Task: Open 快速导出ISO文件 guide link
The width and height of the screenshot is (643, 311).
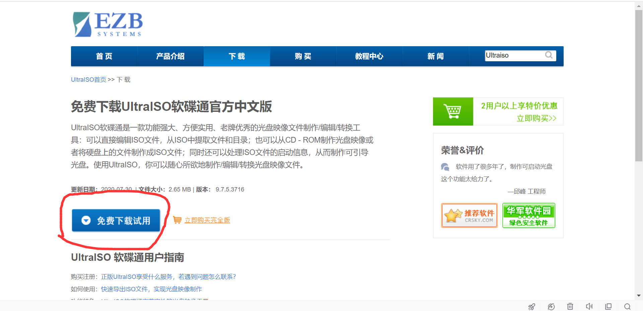Action: pos(151,289)
